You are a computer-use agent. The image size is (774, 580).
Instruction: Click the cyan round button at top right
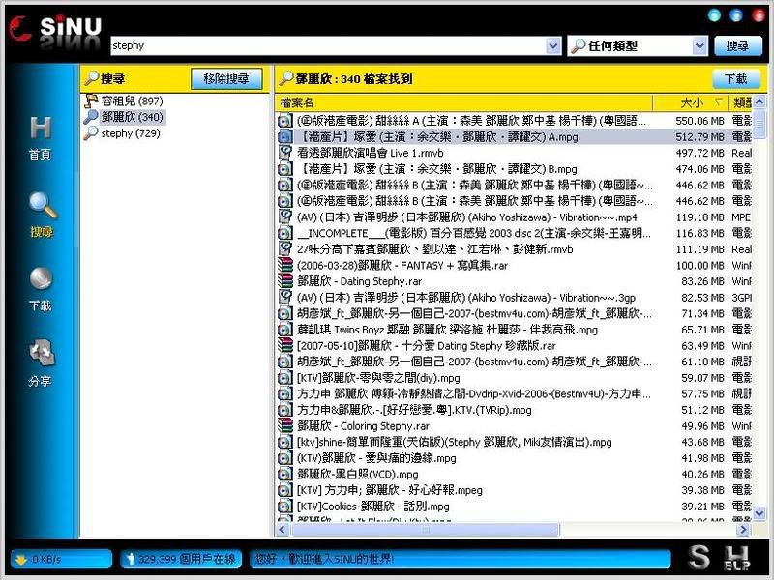[x=714, y=15]
